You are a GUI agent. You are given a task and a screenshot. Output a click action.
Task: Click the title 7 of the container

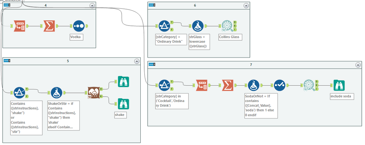click(251, 64)
